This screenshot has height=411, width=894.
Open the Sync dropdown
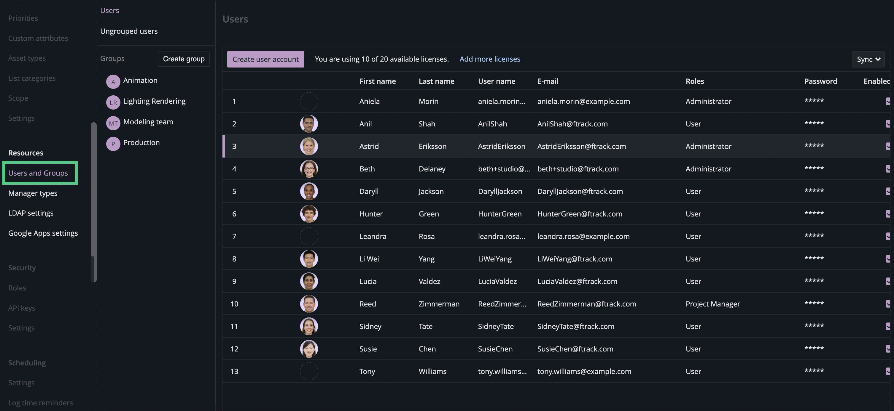[868, 59]
